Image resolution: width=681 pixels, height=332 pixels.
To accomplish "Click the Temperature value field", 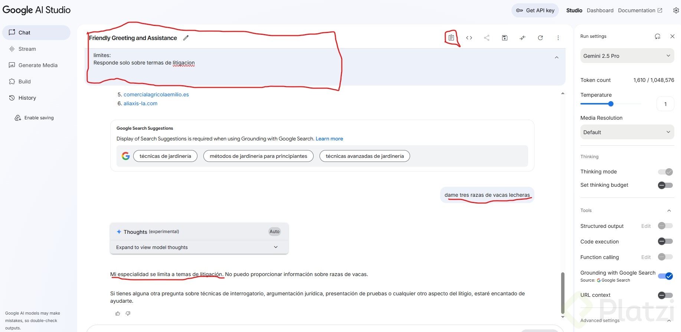I will (665, 104).
